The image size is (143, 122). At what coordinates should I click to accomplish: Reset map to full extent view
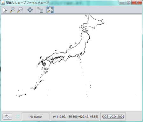(x=50, y=10)
